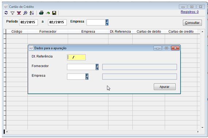Screen dimensions: 208x138
Task: Focus the Período end date field
Action: [x=57, y=22]
